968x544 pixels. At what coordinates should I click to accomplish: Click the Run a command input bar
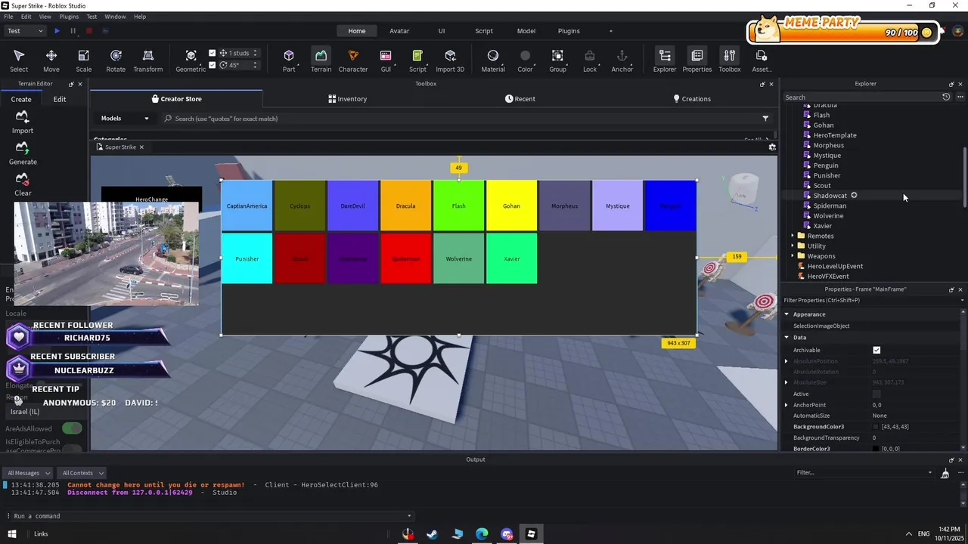point(208,516)
